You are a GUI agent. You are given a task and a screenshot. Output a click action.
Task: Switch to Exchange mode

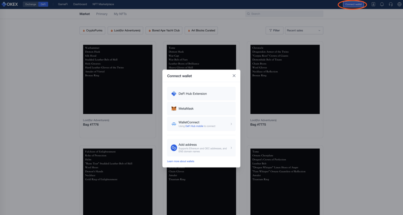pyautogui.click(x=31, y=4)
